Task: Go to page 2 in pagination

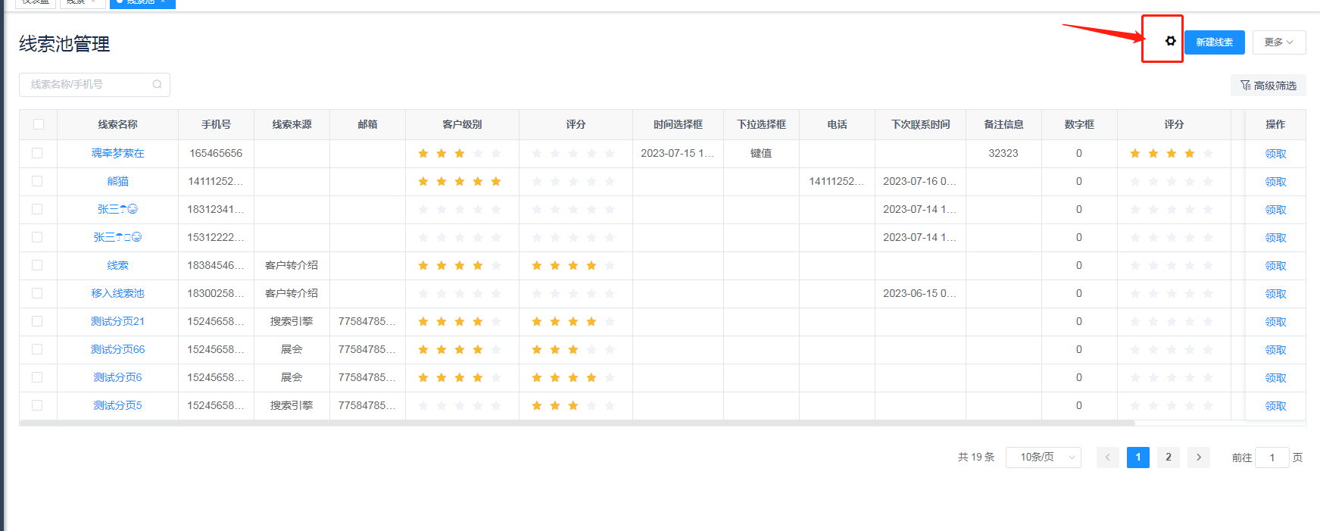Action: tap(1168, 458)
